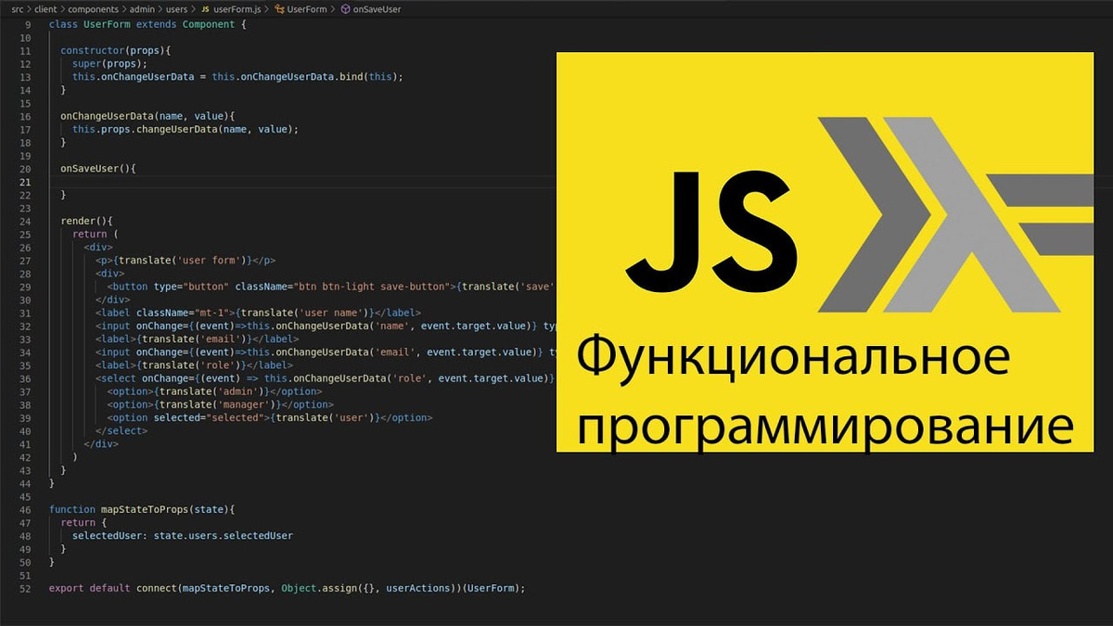Click the option "translate('manager')" on line 38
1113x626 pixels.
tap(218, 404)
